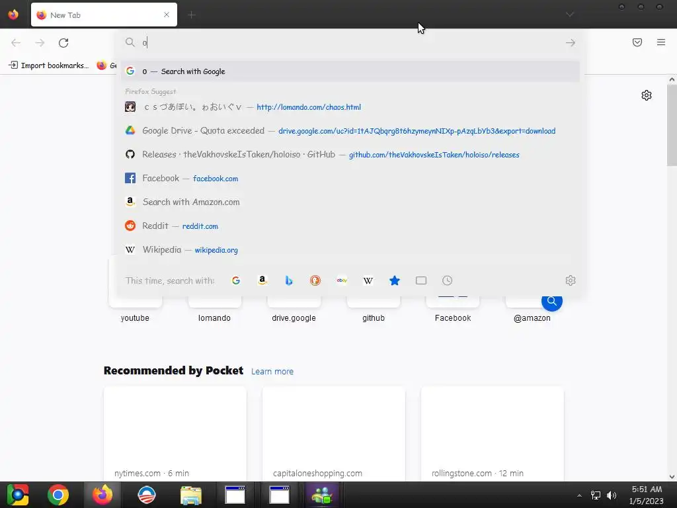Open the clock showing 5:51 AM
Viewport: 677px width, 508px height.
pos(647,495)
